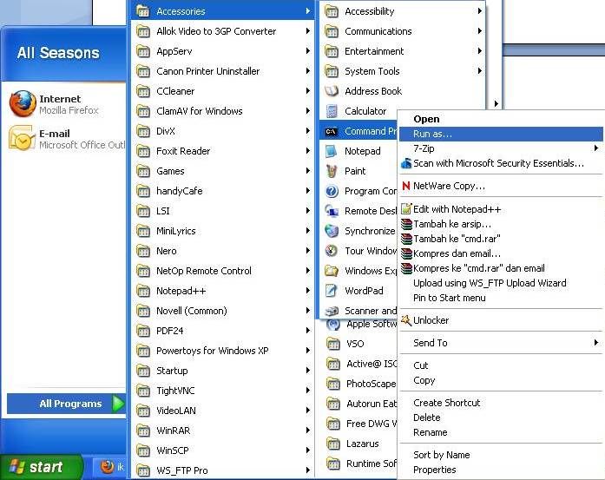Expand the System Tools submenu arrow

pos(480,71)
